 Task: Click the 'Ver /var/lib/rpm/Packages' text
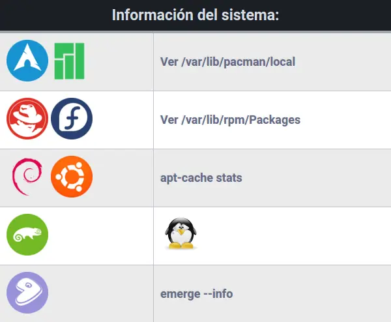230,120
